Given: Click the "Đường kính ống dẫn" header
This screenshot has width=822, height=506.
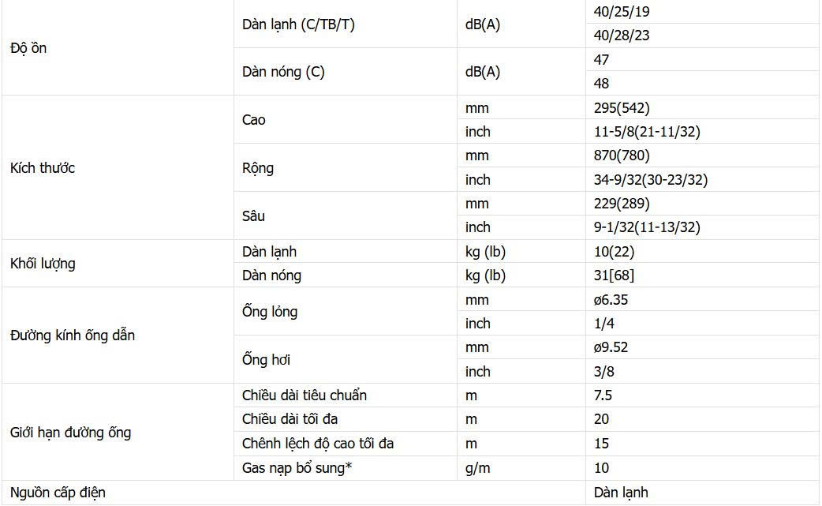Looking at the screenshot, I should [73, 335].
